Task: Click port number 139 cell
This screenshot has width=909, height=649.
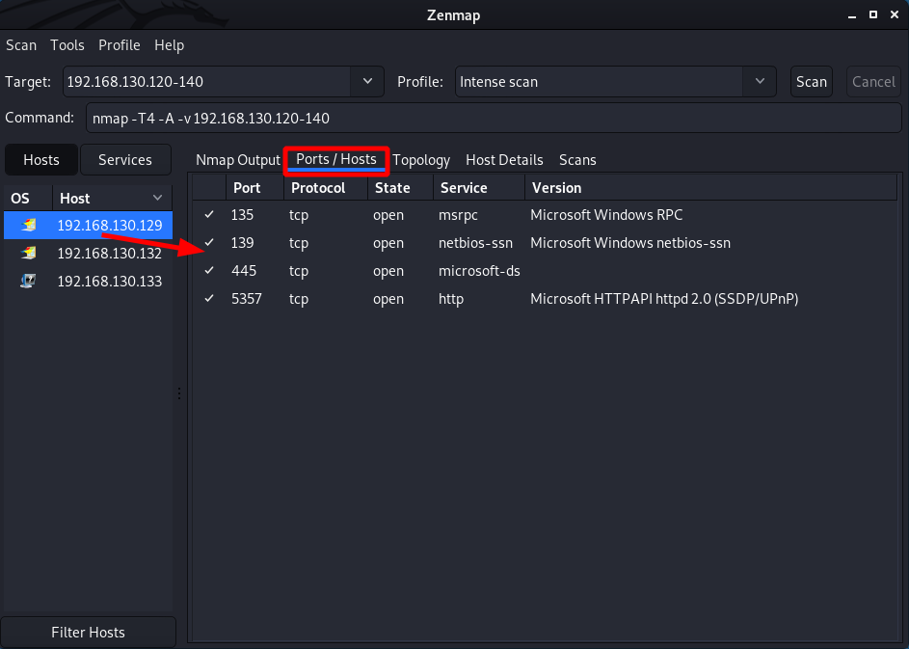Action: pyautogui.click(x=242, y=242)
